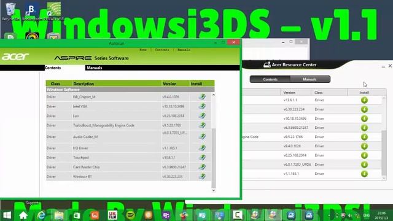Image resolution: width=393 pixels, height=221 pixels.
Task: Click the Home link in Autorun header
Action: [143, 50]
